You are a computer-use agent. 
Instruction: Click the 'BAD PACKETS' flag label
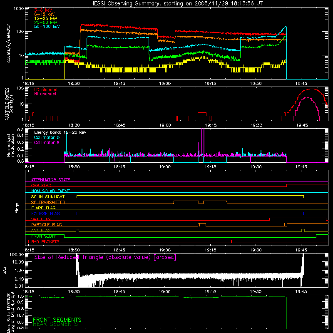click(45, 241)
